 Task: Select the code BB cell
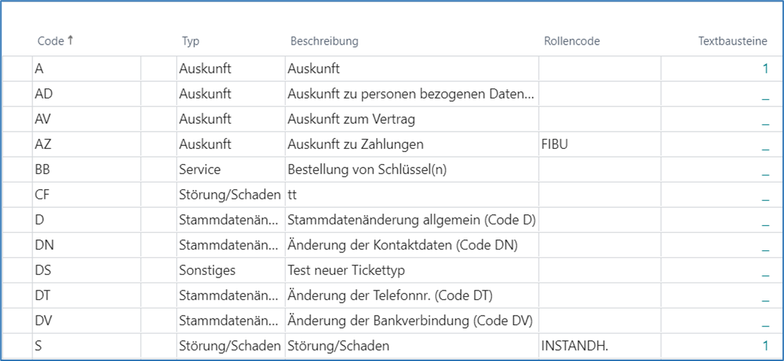(x=86, y=170)
